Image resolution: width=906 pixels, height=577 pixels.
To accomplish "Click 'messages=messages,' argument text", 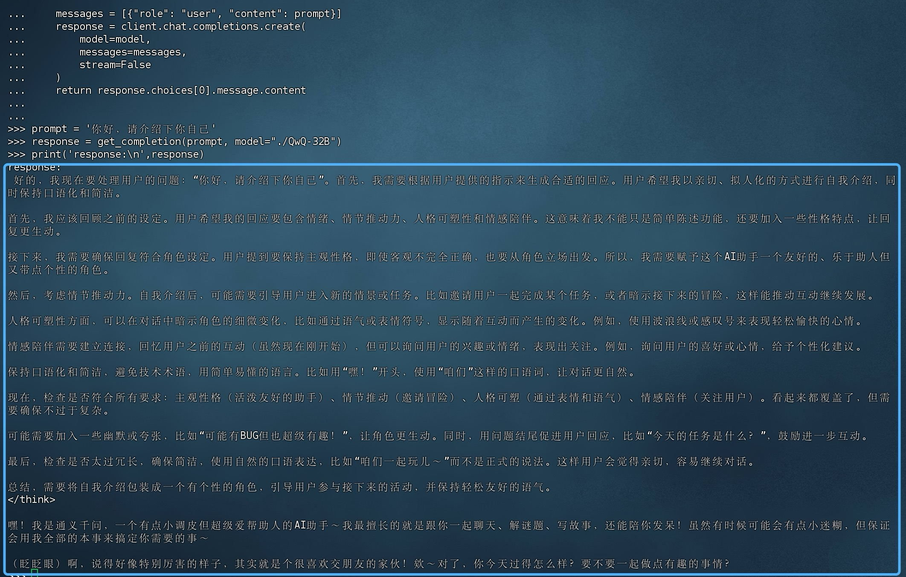I will [133, 52].
